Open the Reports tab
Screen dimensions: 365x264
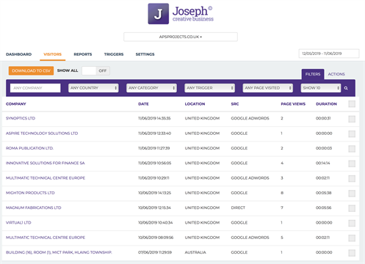tap(83, 54)
